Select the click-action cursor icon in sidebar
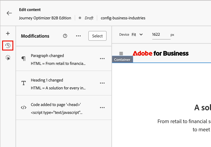Image resolution: width=211 pixels, height=147 pixels. (8, 58)
